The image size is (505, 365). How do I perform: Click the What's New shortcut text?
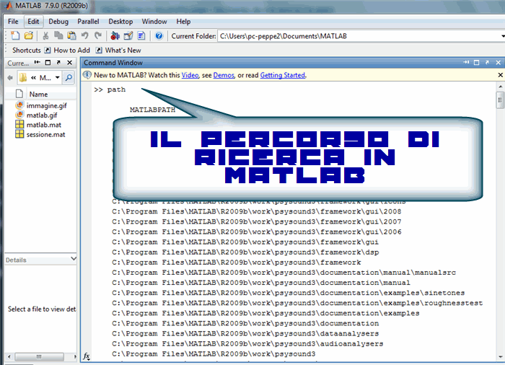(123, 50)
